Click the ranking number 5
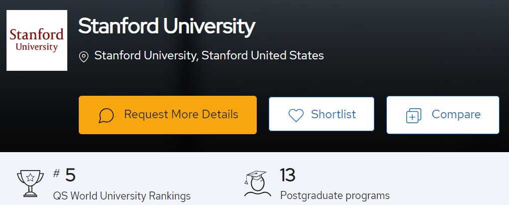Image resolution: width=509 pixels, height=205 pixels. pyautogui.click(x=70, y=176)
